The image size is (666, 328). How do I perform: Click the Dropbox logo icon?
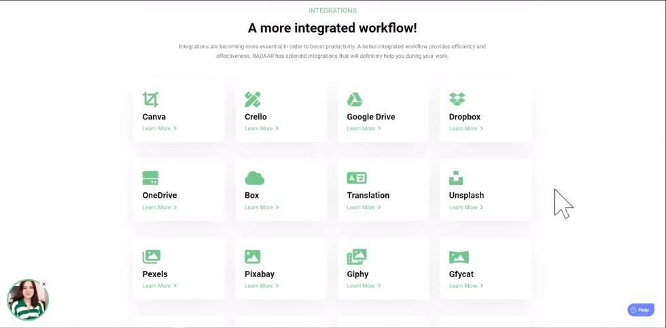tap(457, 99)
